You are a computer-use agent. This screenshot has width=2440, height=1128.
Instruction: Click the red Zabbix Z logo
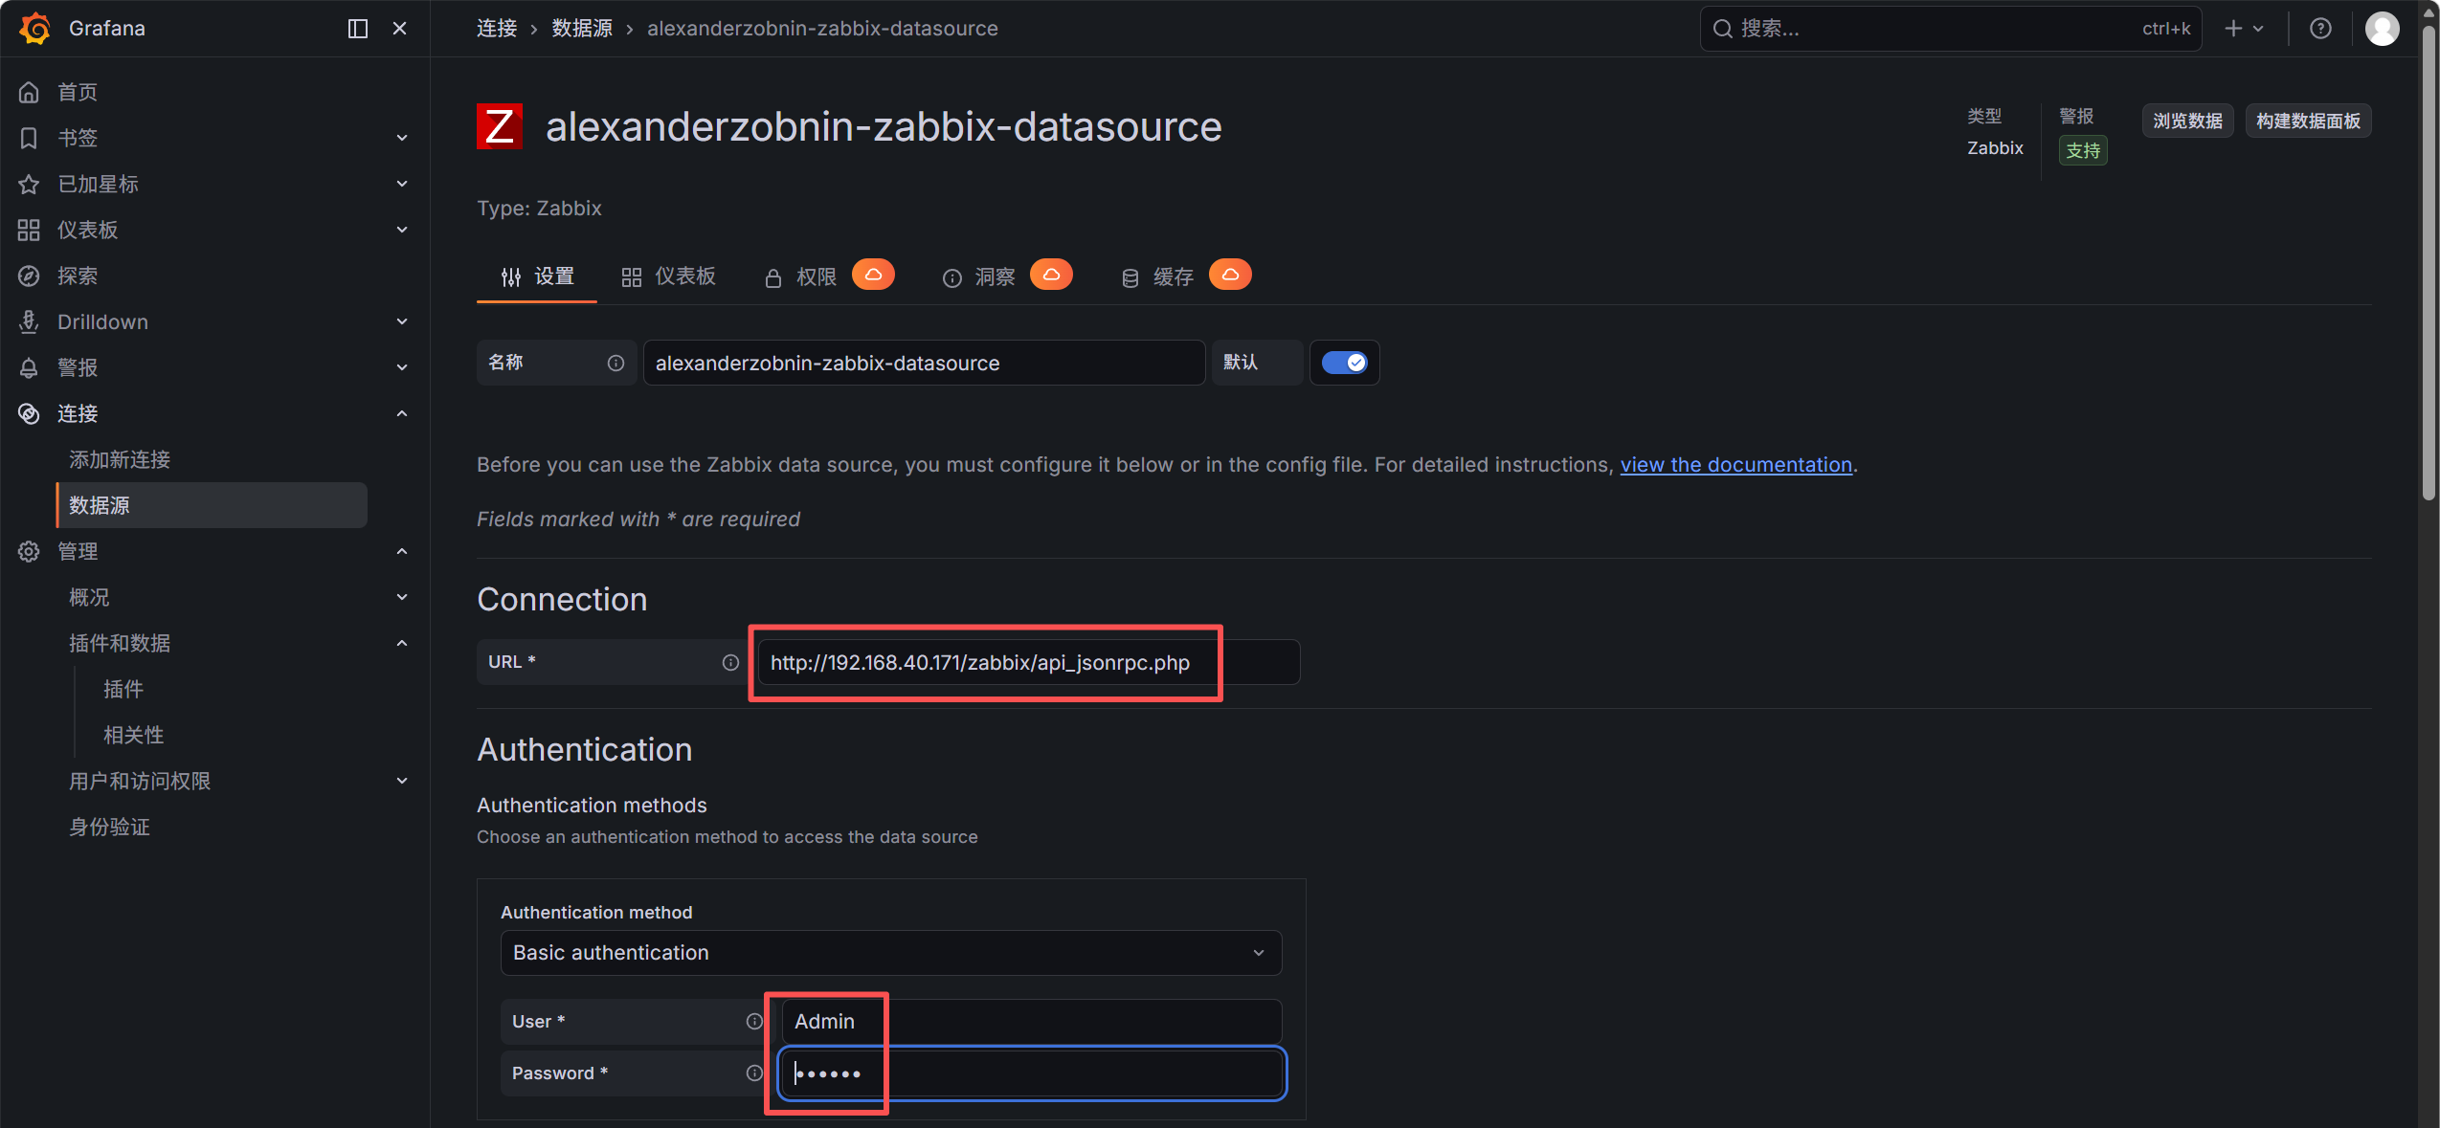[500, 126]
